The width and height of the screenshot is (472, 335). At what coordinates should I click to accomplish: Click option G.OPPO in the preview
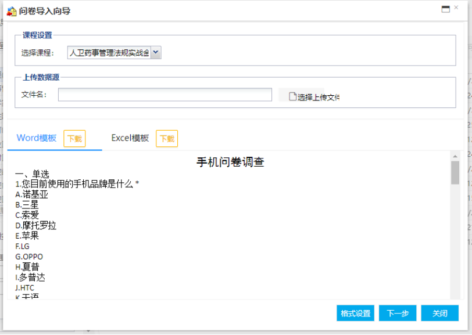click(x=29, y=257)
